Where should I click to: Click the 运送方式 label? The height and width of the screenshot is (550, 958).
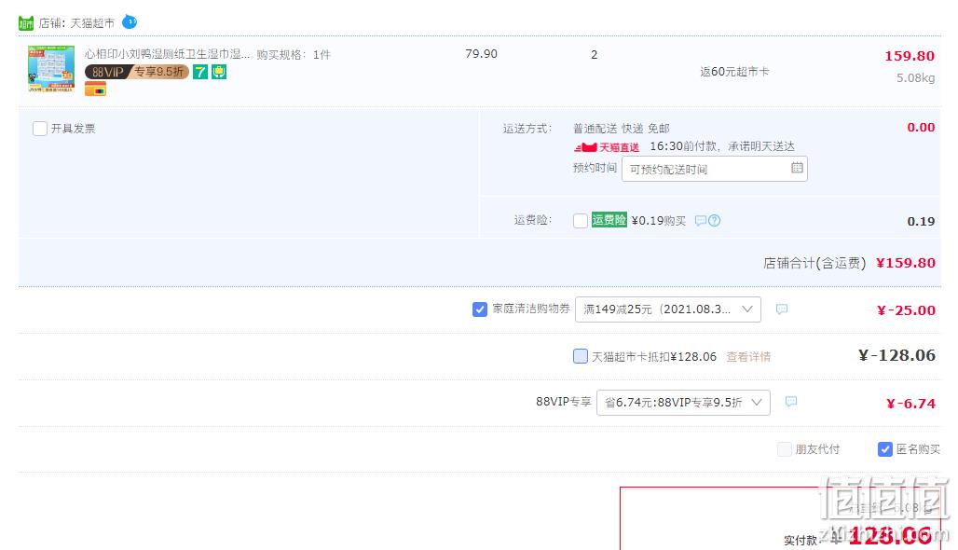527,129
